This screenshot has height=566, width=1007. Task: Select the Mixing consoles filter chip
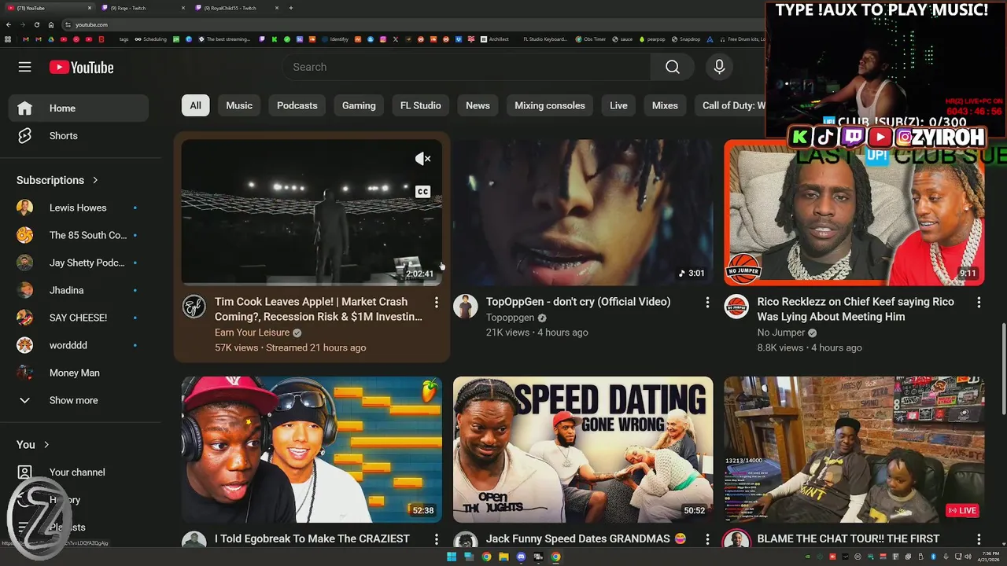point(550,105)
